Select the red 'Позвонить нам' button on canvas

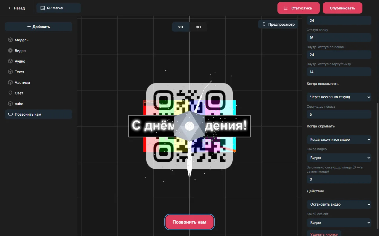pyautogui.click(x=189, y=222)
